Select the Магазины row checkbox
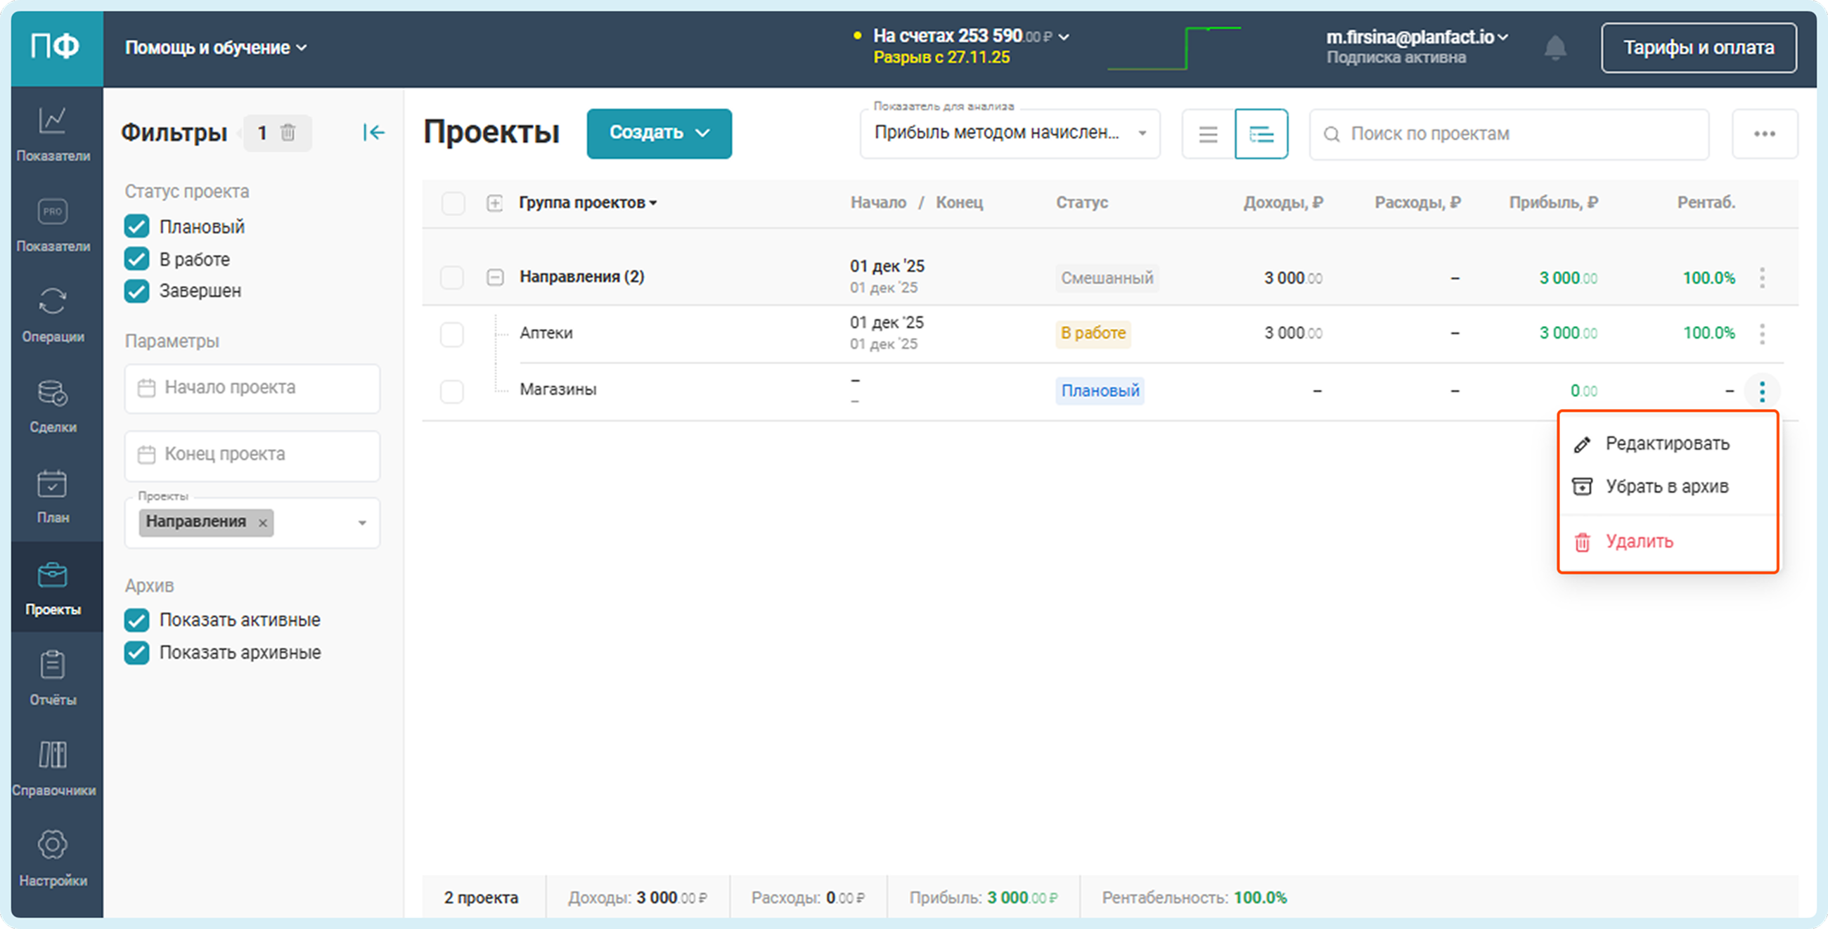Screen dimensions: 1828x929 (452, 391)
